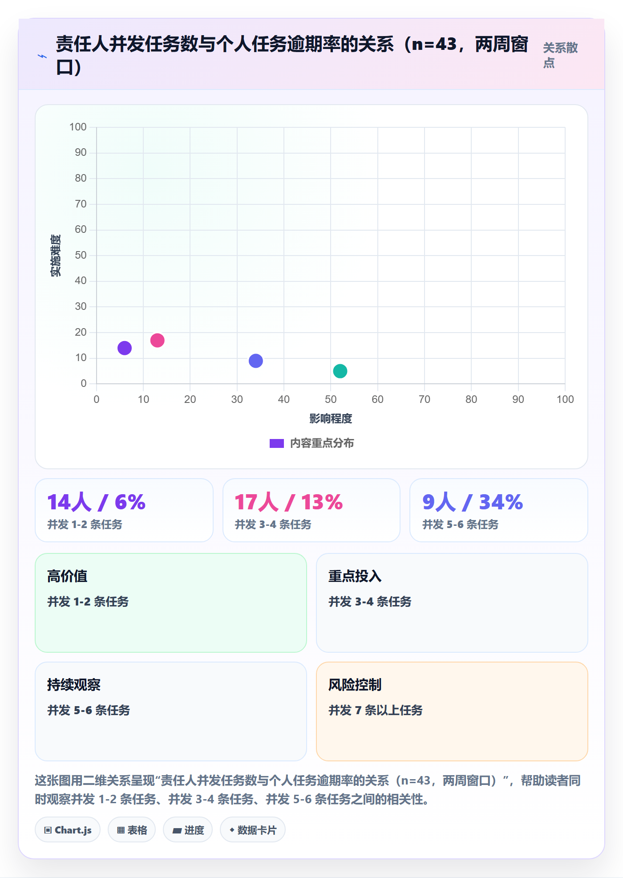Click the 数据卡片 tag chip
This screenshot has height=878, width=623.
click(x=253, y=830)
